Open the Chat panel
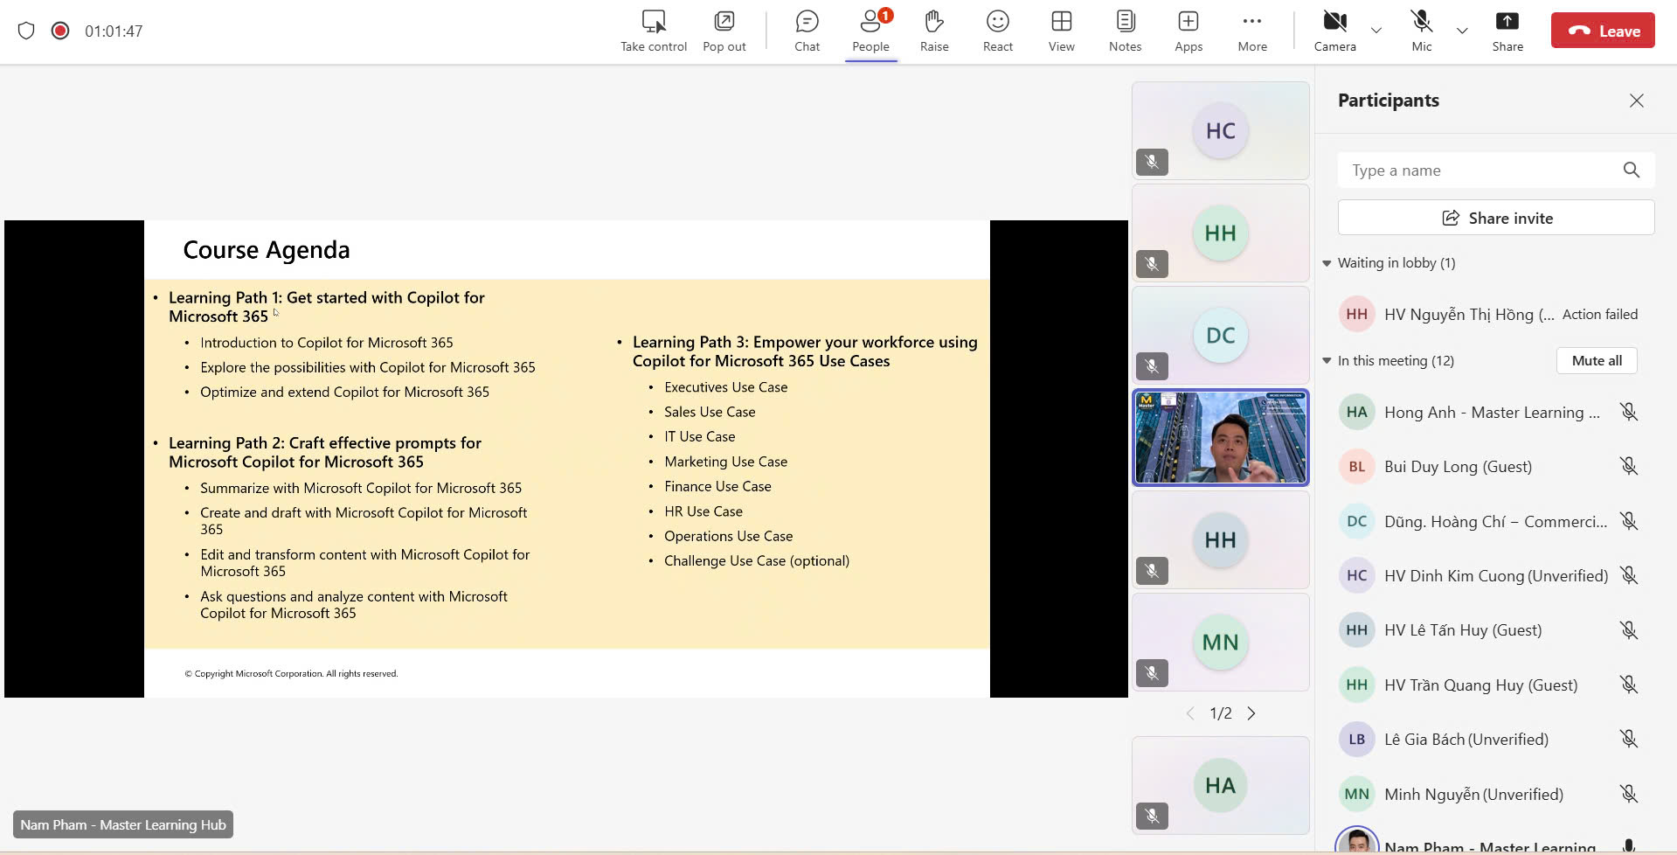This screenshot has height=855, width=1677. click(x=807, y=31)
